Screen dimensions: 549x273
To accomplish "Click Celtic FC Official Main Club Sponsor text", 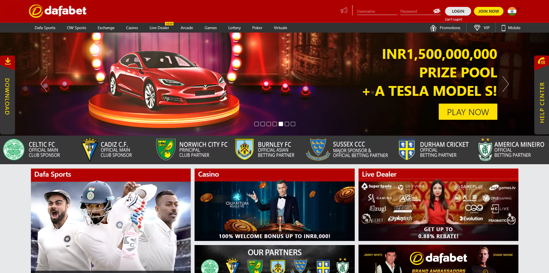I will click(x=44, y=150).
